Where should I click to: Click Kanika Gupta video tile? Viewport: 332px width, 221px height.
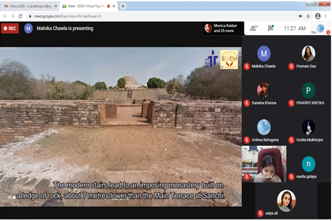pos(264,164)
